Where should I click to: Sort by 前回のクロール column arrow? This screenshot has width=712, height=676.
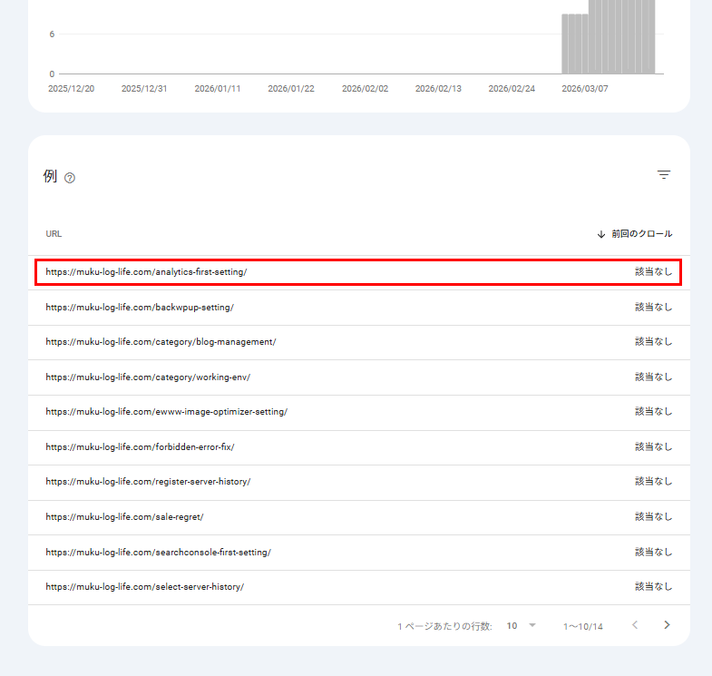click(600, 234)
